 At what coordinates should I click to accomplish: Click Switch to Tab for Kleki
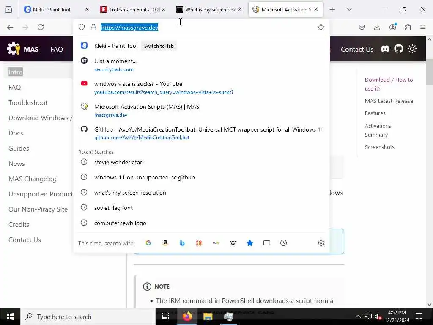coord(159,46)
